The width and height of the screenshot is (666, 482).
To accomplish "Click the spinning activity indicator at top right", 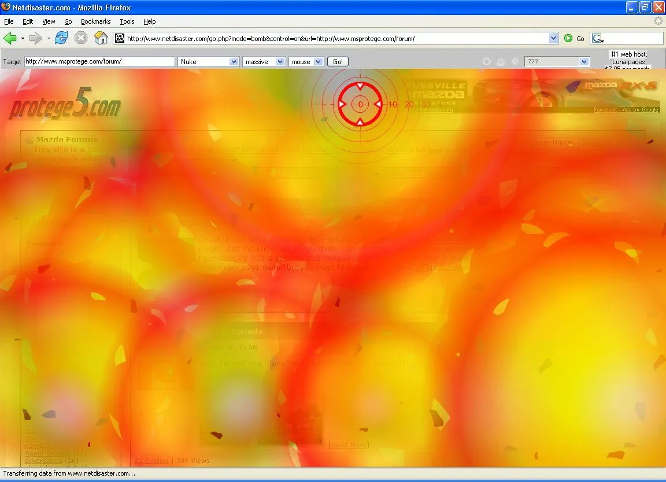I will (658, 21).
